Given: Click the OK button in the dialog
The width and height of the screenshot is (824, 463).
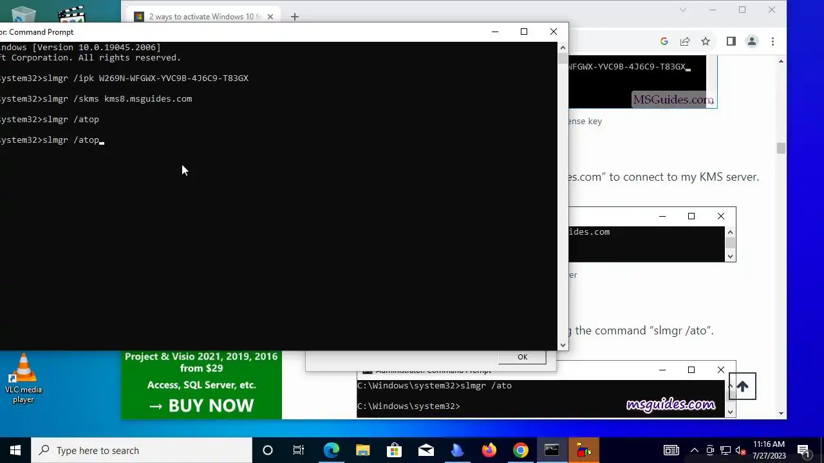Looking at the screenshot, I should click(x=522, y=357).
